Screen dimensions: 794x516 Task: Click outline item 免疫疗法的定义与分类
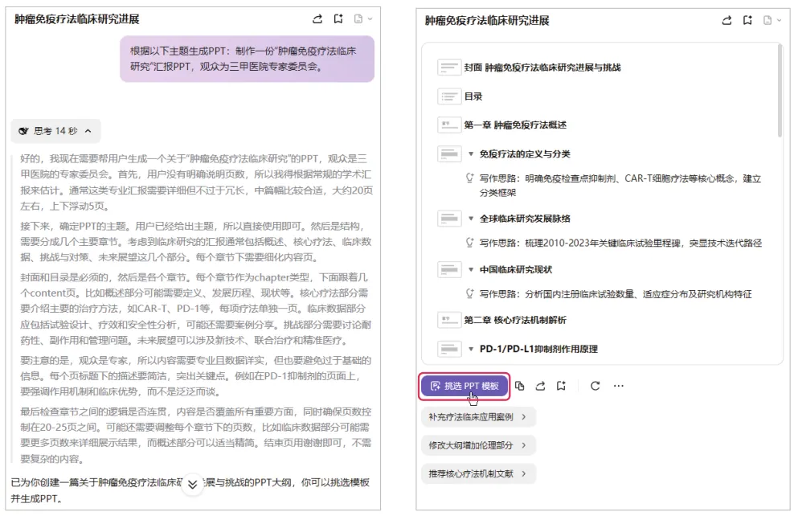coord(525,154)
